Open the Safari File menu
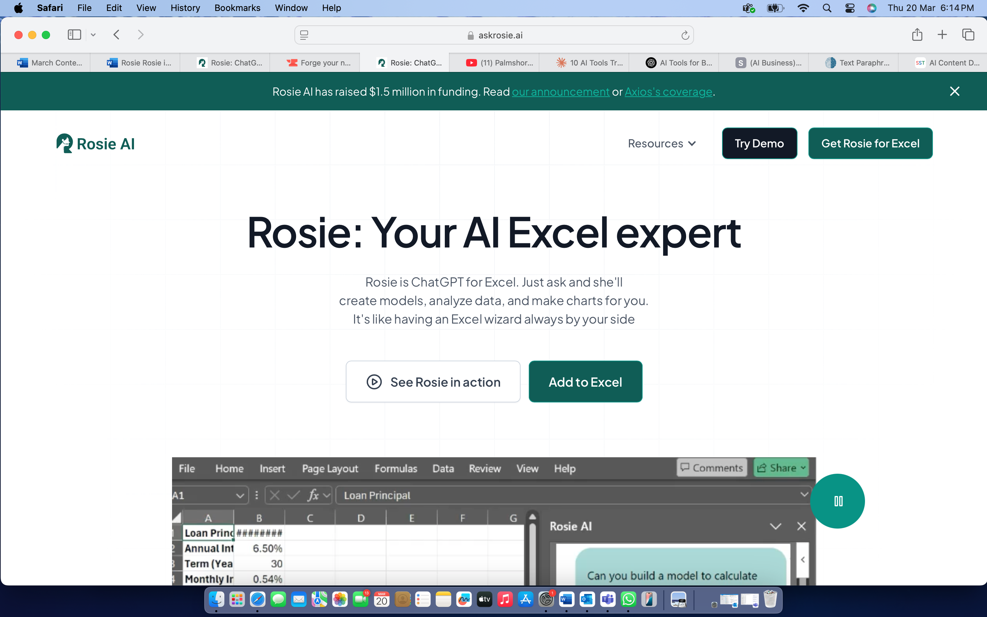987x617 pixels. point(84,8)
